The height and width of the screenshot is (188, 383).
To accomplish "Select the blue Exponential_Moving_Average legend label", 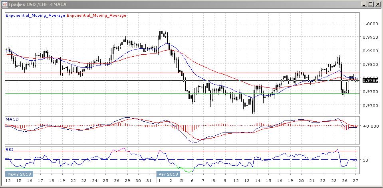I will tap(35, 16).
